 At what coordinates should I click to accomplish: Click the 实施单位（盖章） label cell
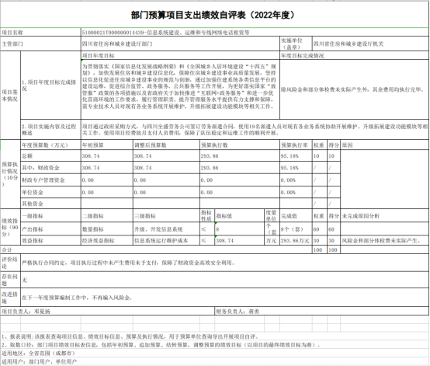click(296, 44)
